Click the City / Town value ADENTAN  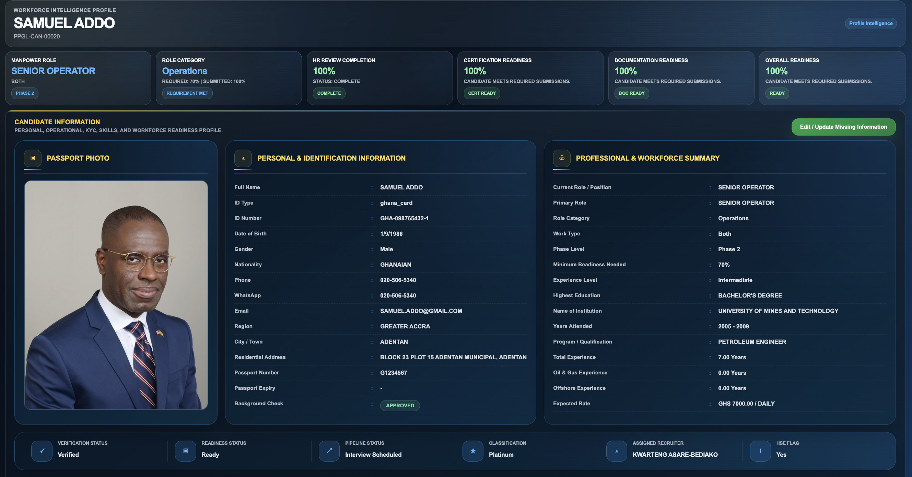point(394,342)
